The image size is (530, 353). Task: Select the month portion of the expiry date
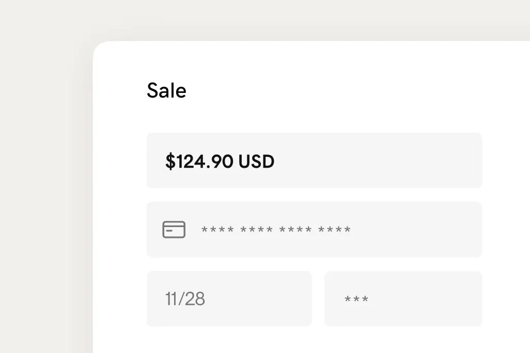[173, 298]
